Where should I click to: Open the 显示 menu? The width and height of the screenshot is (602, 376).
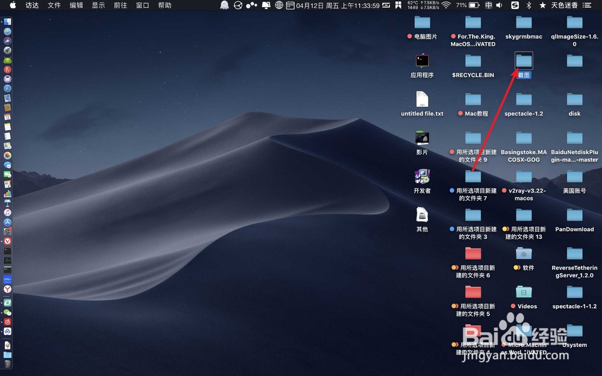point(98,5)
